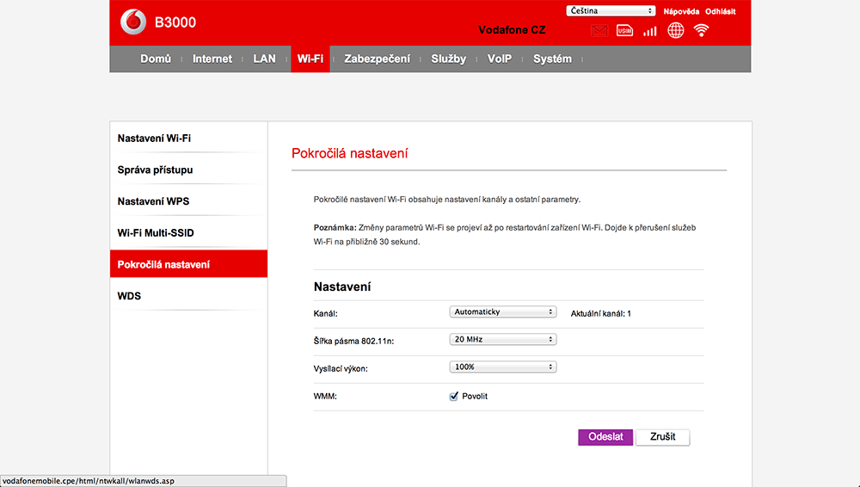Open the Systém tab
This screenshot has height=487, width=860.
(552, 59)
